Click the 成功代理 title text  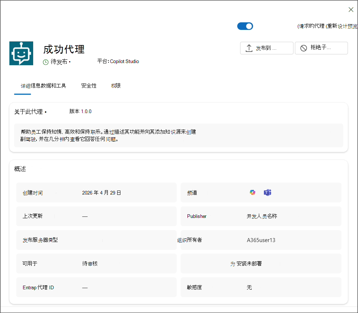coord(64,49)
